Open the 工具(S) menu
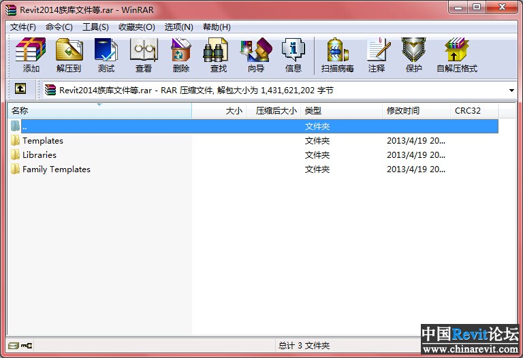Image resolution: width=523 pixels, height=358 pixels. 95,27
